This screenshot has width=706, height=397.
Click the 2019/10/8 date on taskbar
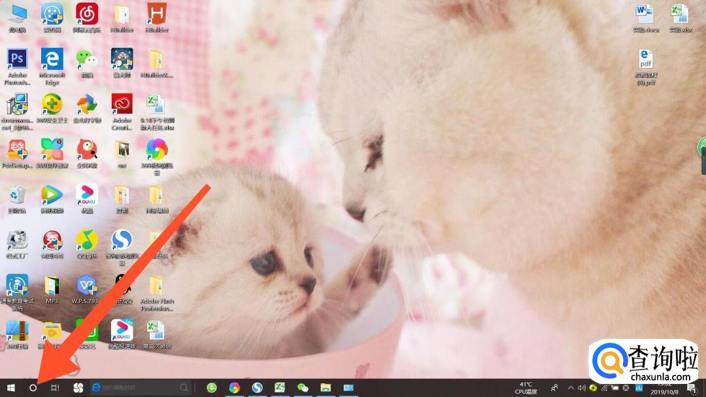click(x=664, y=392)
